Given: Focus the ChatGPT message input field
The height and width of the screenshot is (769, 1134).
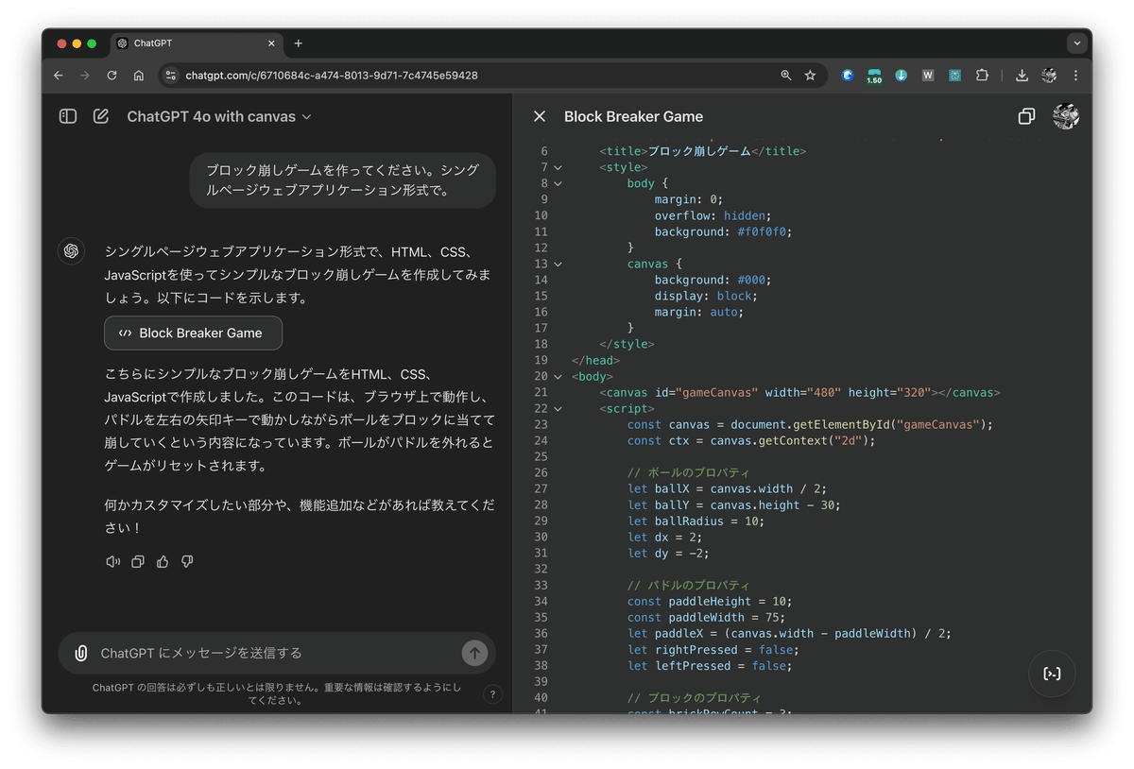Looking at the screenshot, I should coord(277,653).
